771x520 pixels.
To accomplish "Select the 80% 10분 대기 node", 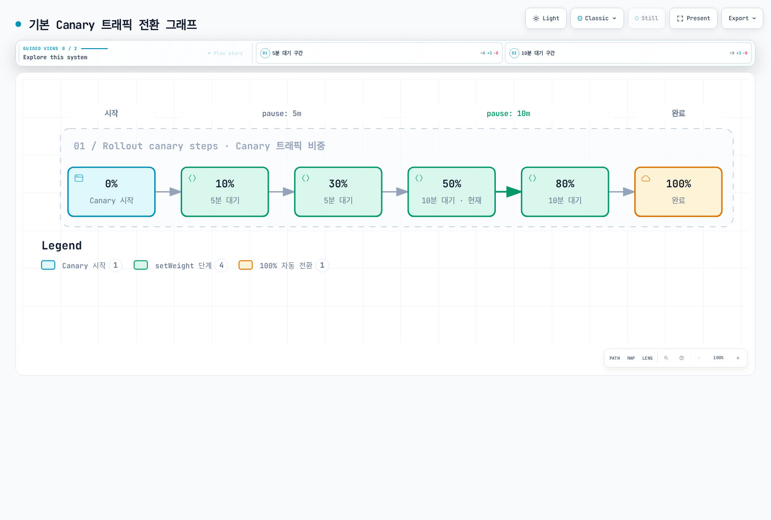I will coord(565,192).
